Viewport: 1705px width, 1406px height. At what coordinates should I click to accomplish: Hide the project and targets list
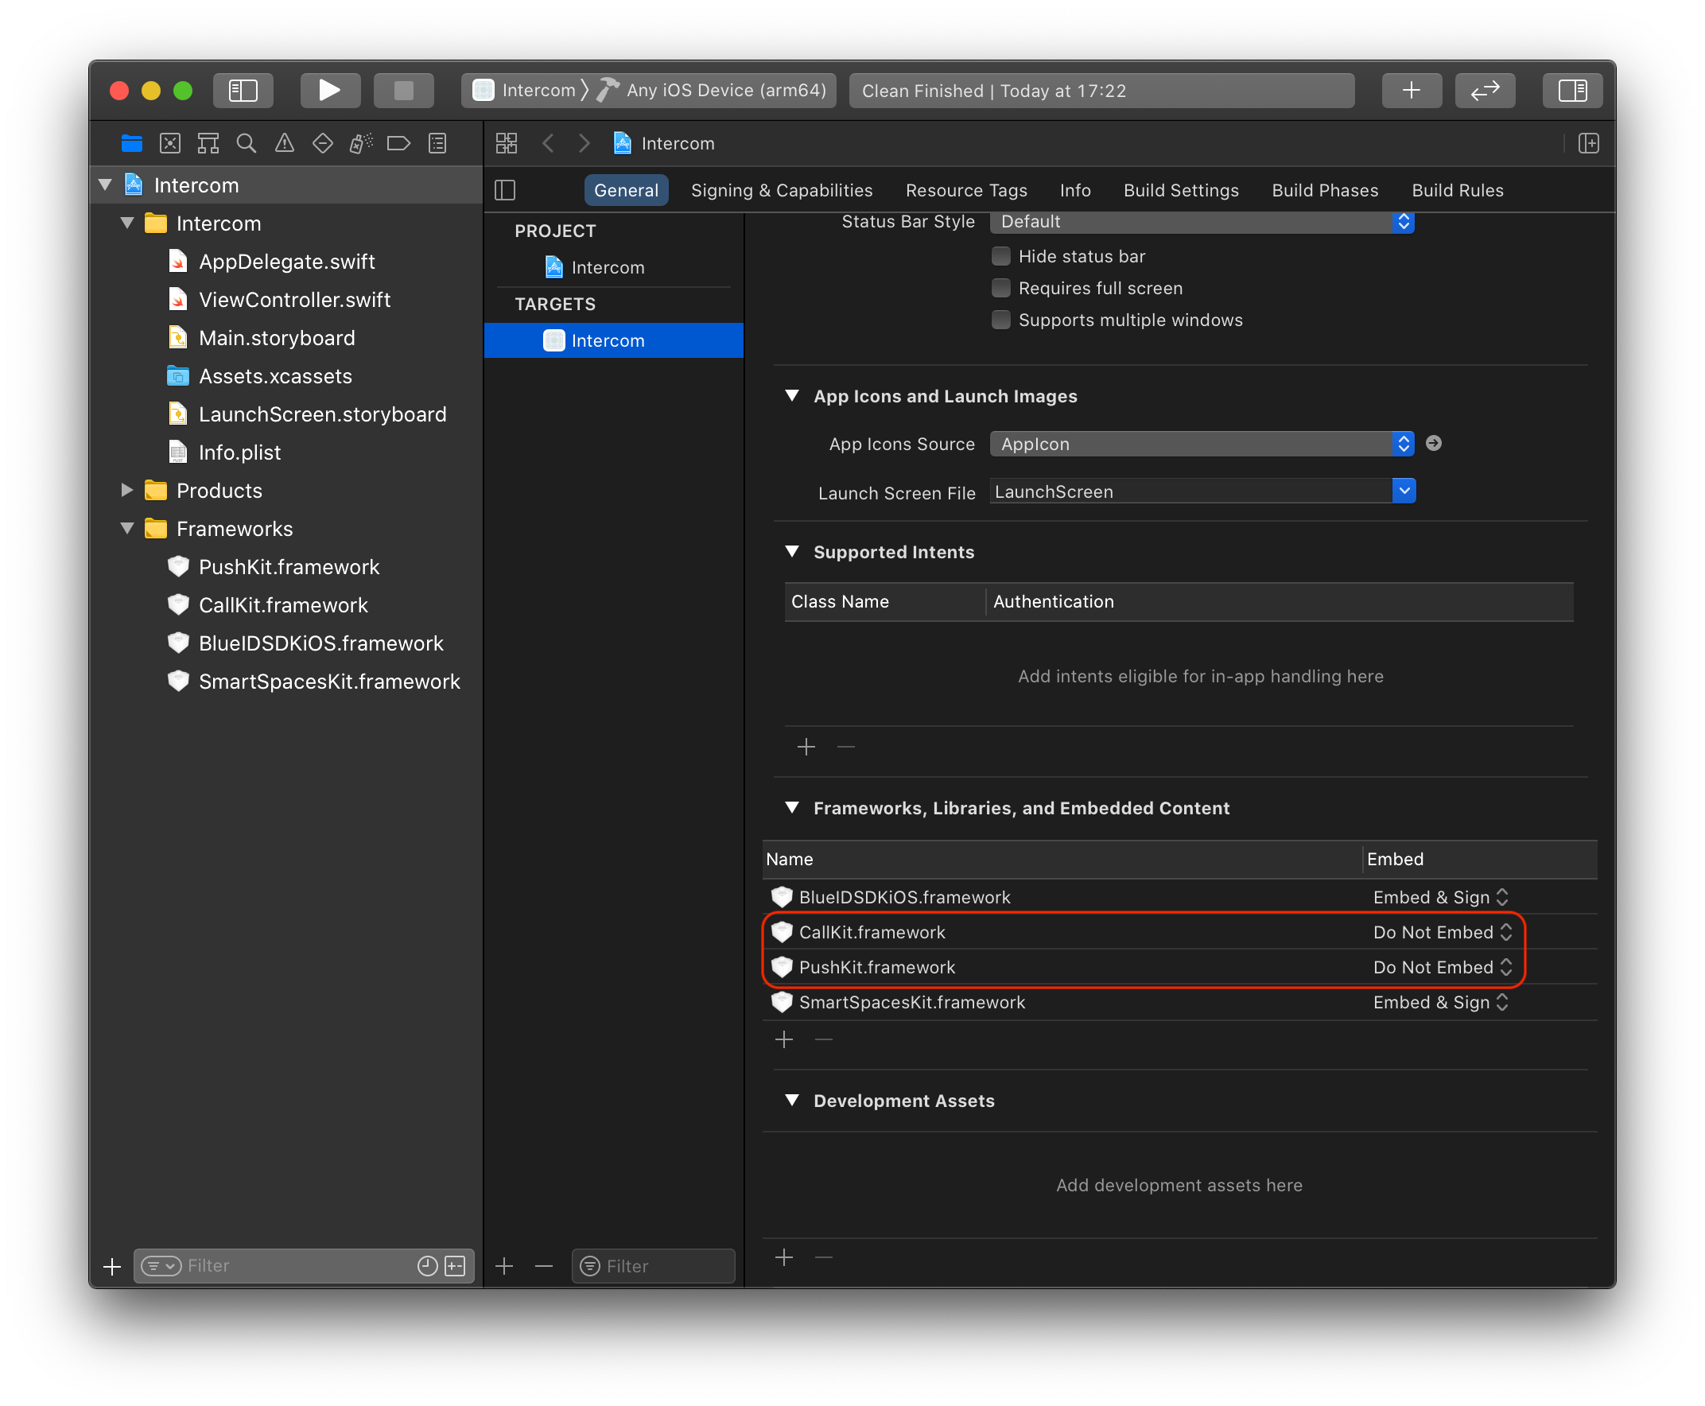(505, 190)
